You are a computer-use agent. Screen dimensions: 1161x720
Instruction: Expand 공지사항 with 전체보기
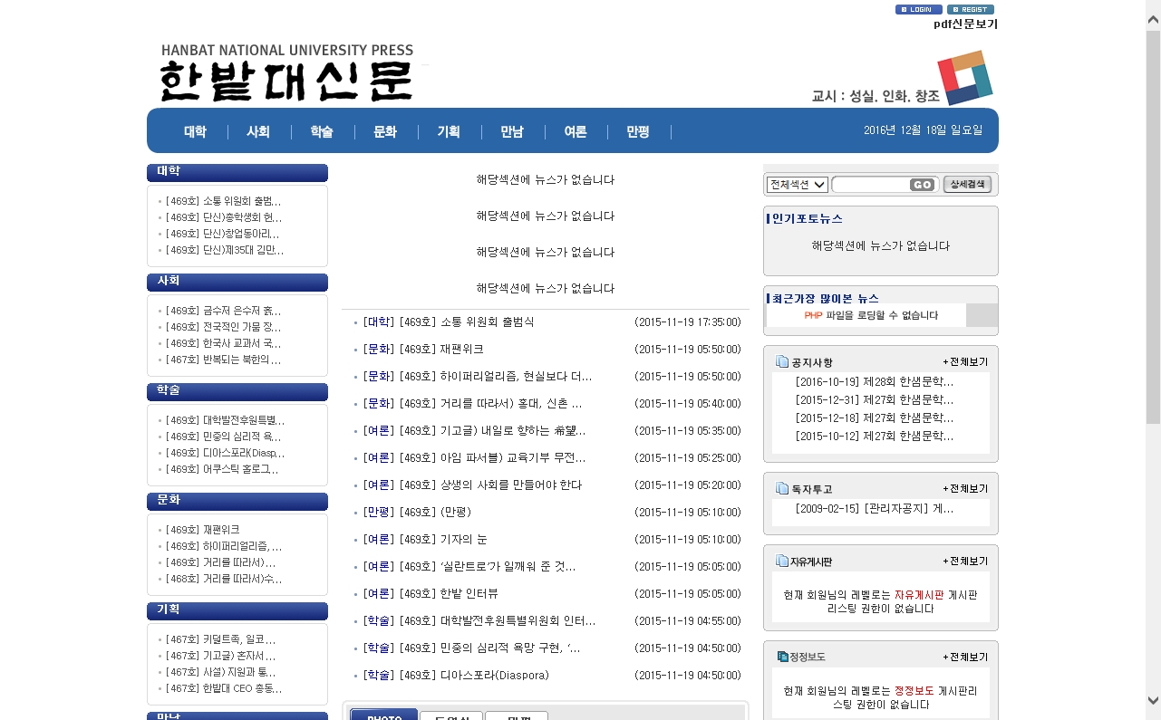[x=965, y=361]
